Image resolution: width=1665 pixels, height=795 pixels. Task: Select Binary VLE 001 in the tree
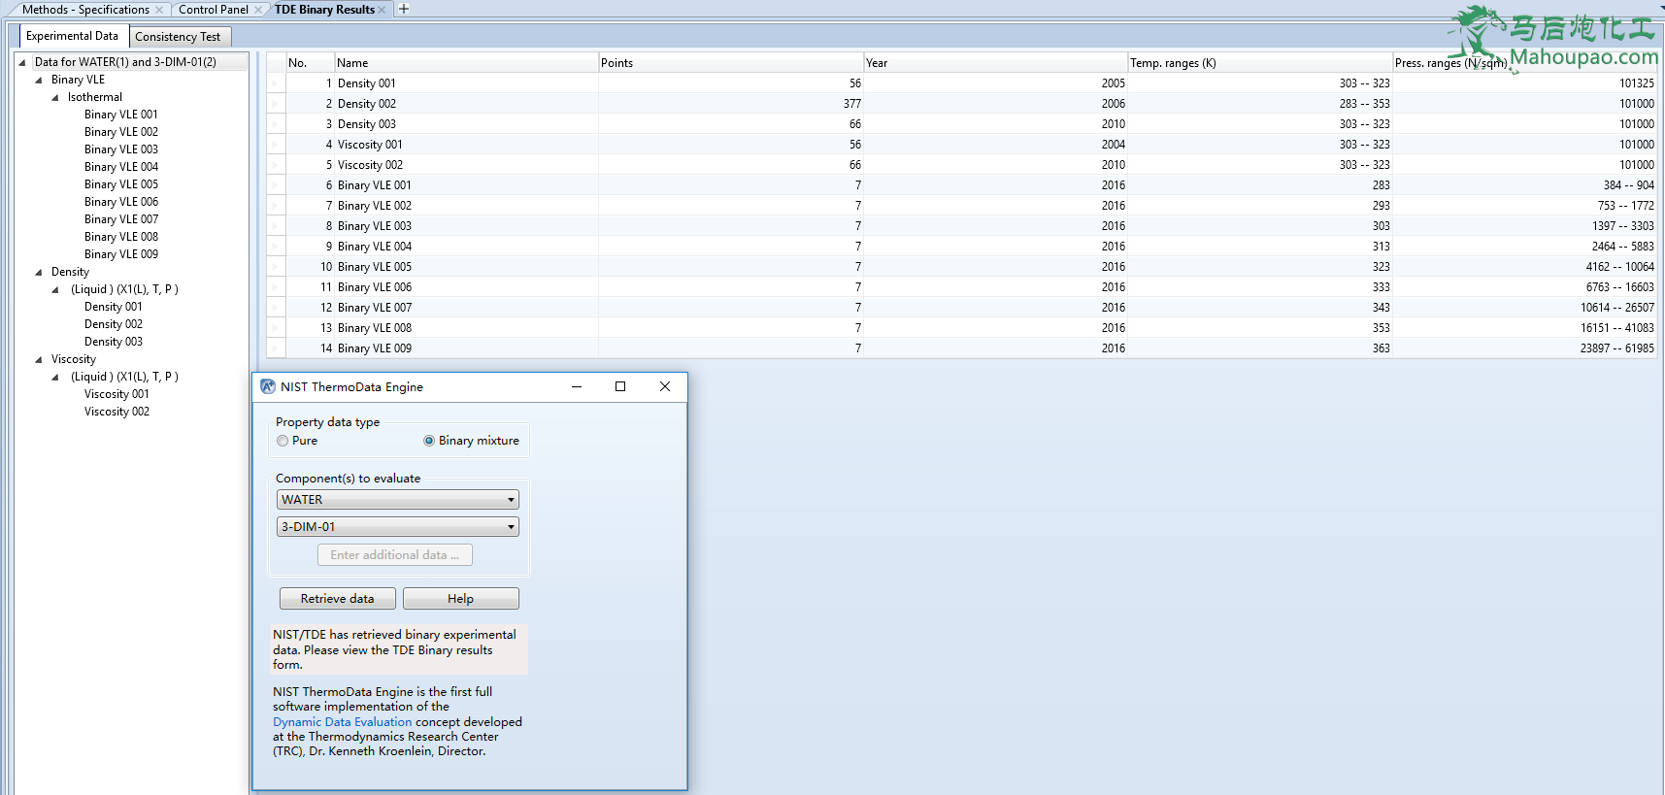(x=121, y=115)
